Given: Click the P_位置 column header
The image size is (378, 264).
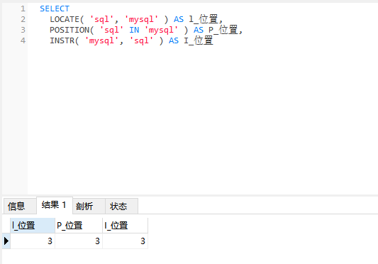Looking at the screenshot, I should pos(79,226).
